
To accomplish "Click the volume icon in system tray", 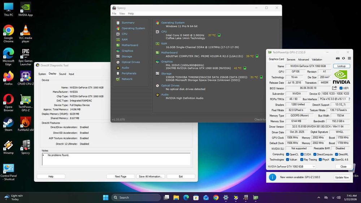I will coord(339,198).
